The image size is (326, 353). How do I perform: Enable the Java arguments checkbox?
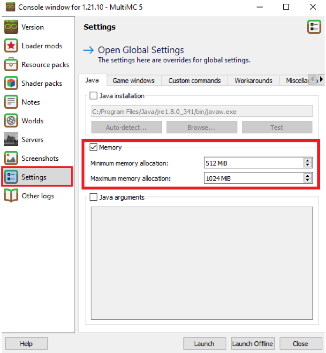pyautogui.click(x=93, y=197)
